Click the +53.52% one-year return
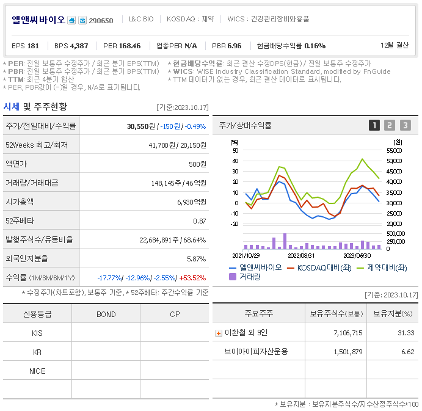Image resolution: width=422 pixels, height=411 pixels. click(192, 278)
